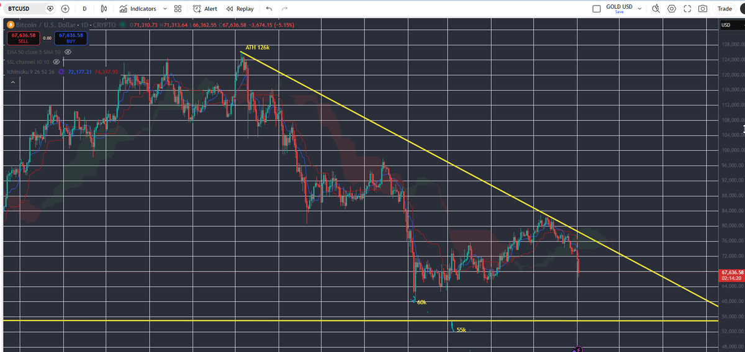Viewport: 745px width, 352px height.
Task: Create a new Alert
Action: (205, 9)
